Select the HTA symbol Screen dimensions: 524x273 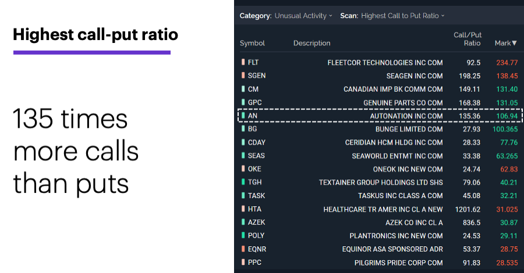[254, 209]
